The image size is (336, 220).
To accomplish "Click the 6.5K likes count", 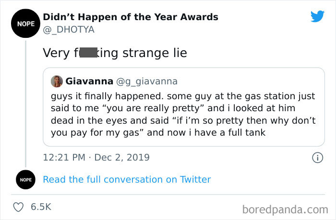I will [x=41, y=207].
